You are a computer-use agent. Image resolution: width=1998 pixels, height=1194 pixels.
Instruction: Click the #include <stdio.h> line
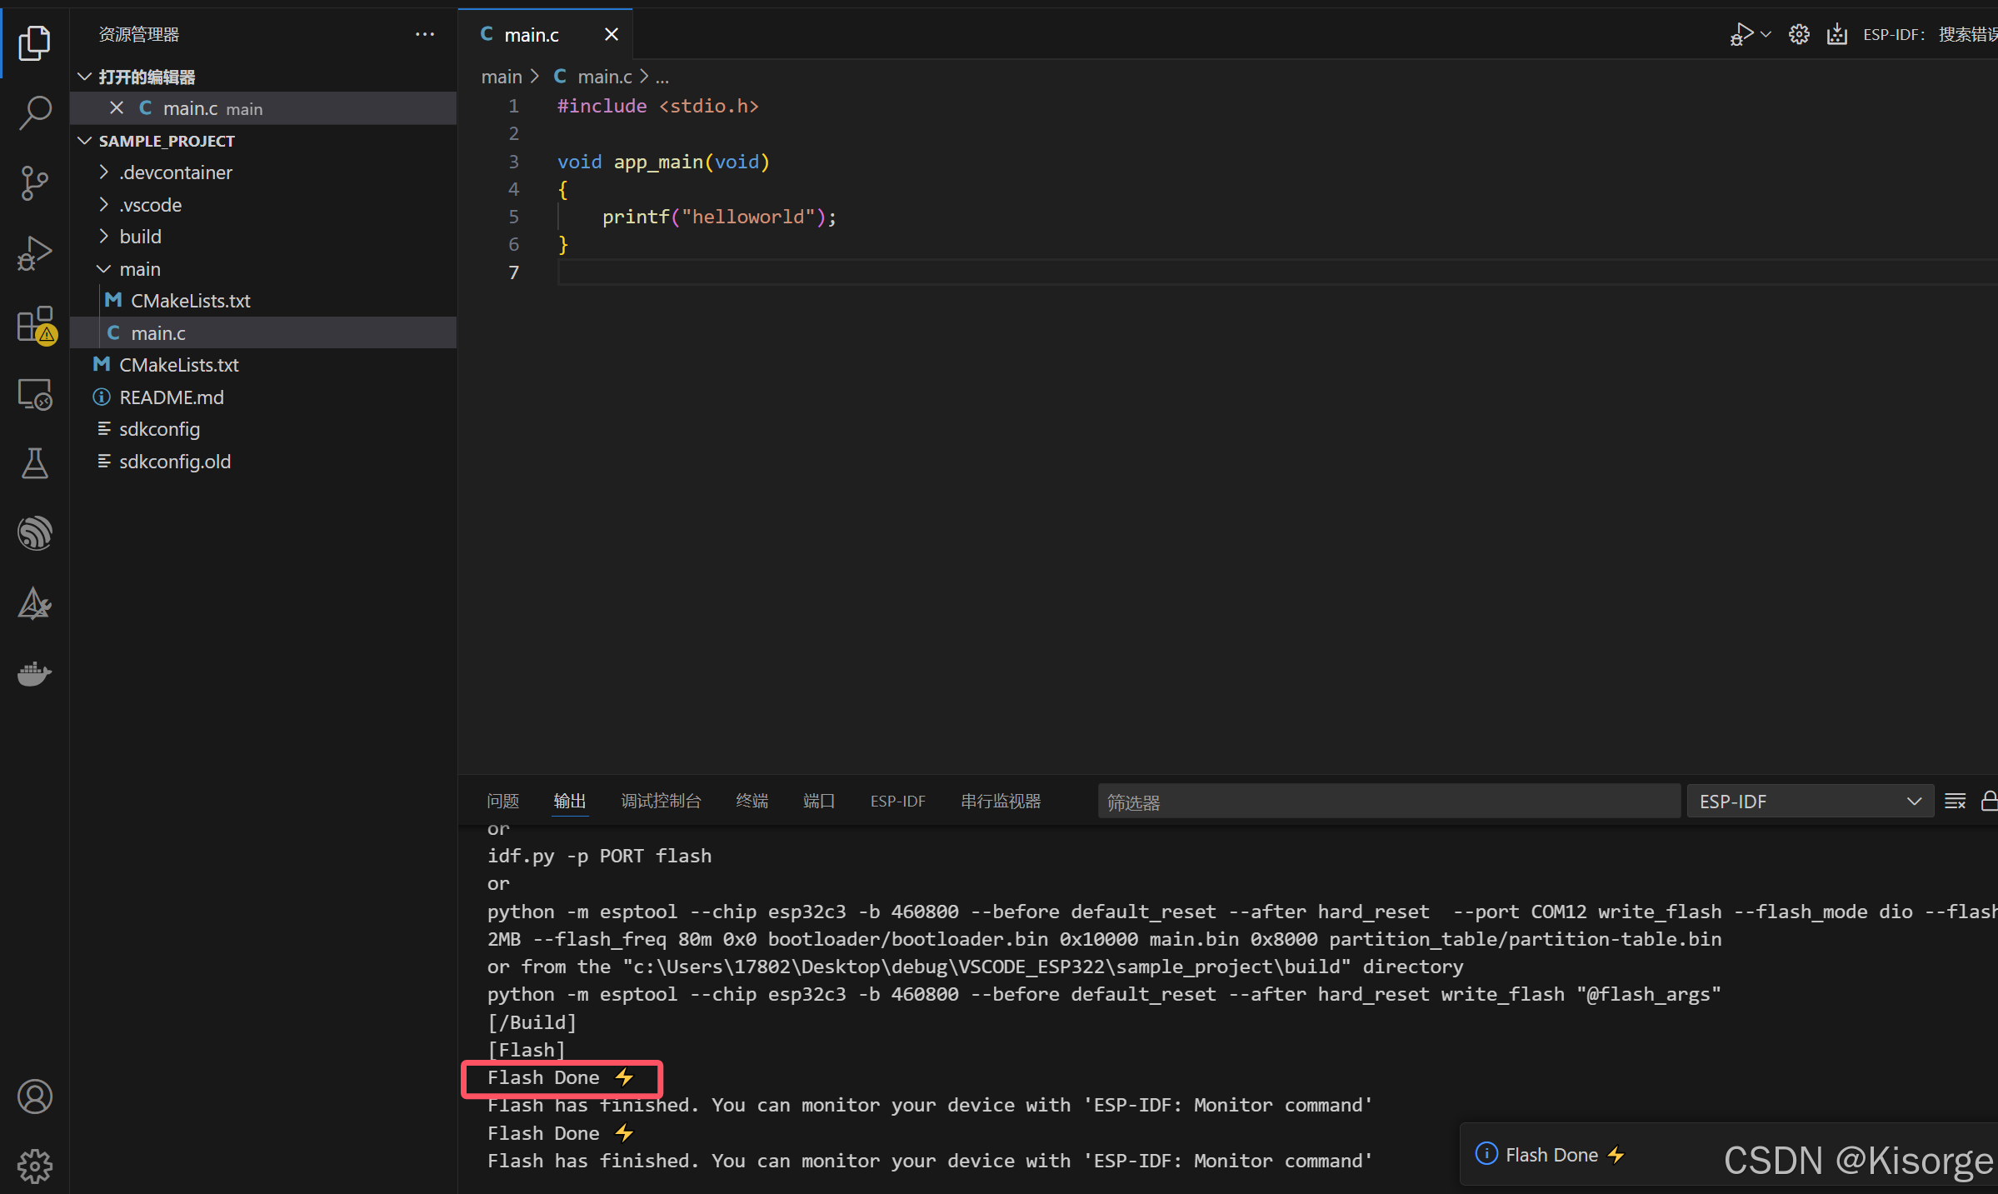point(658,106)
